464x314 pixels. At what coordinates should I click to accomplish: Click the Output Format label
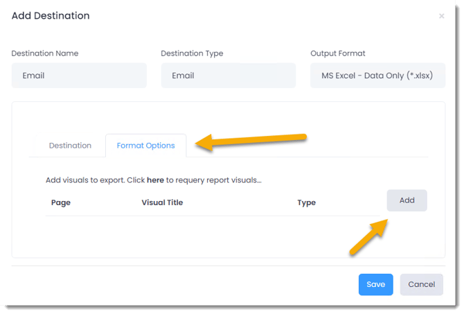(338, 53)
